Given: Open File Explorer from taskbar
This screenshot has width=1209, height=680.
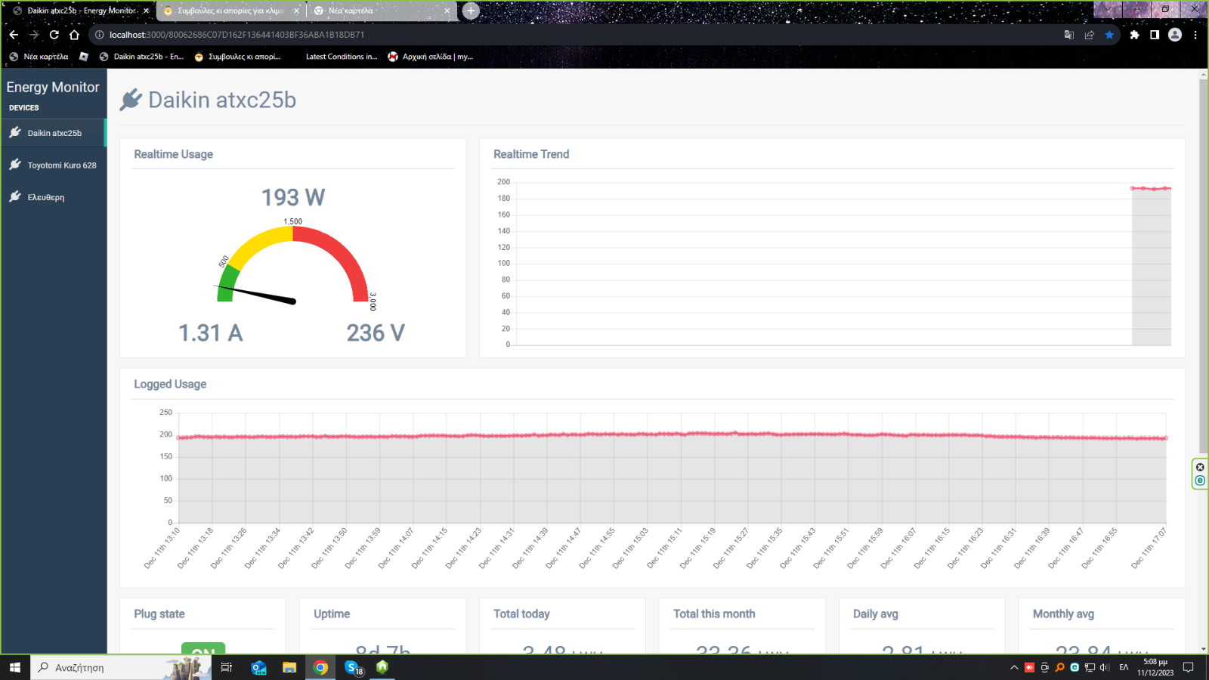Looking at the screenshot, I should click(289, 667).
